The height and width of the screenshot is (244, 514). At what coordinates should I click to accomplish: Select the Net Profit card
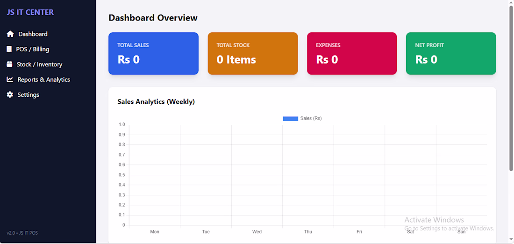[x=451, y=53]
